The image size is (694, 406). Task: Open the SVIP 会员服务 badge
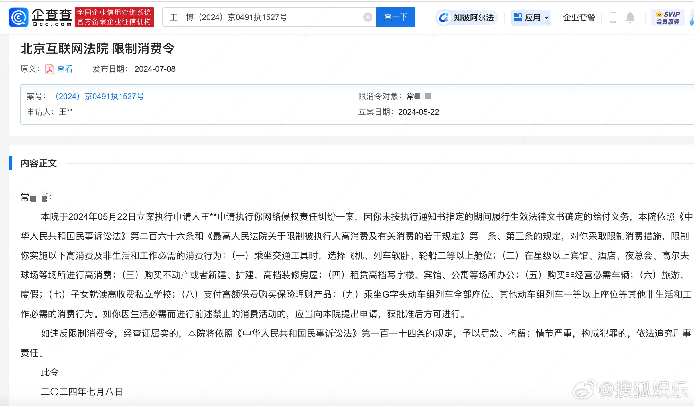[x=668, y=18]
